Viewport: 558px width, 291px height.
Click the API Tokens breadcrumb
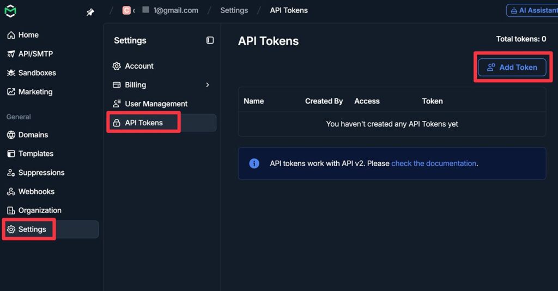(289, 10)
